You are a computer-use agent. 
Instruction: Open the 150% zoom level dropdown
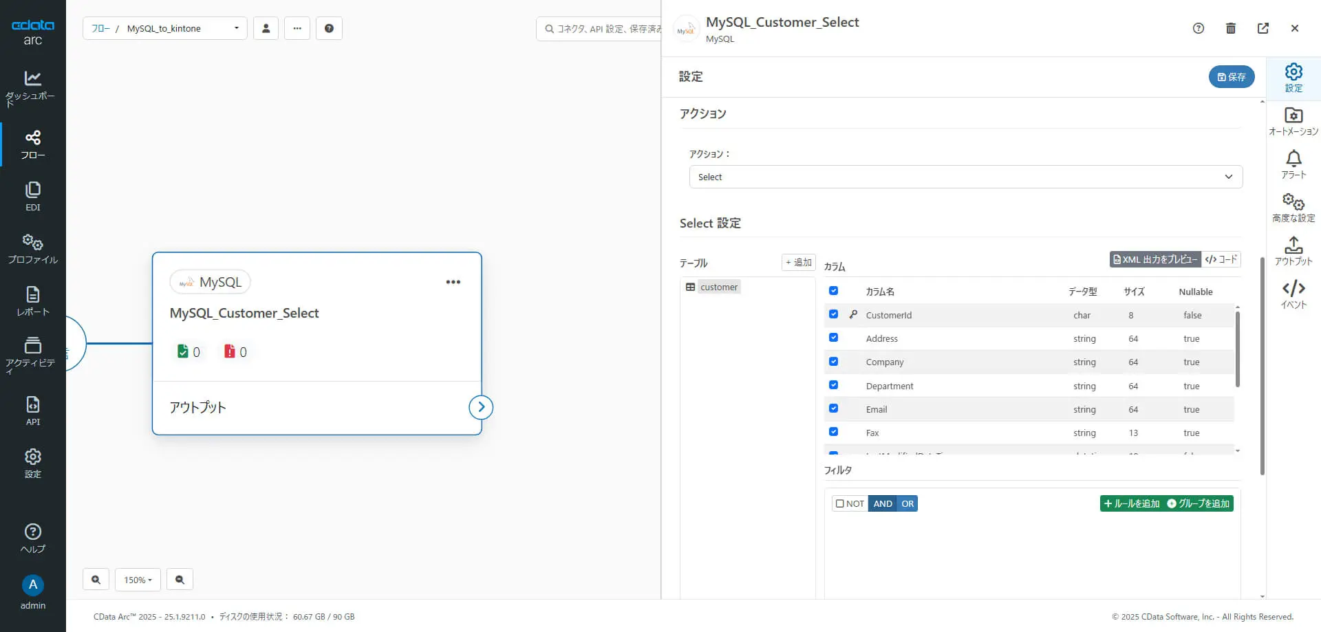pos(138,580)
